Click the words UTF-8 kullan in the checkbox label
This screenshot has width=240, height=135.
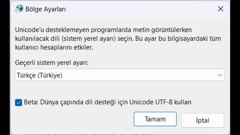173,102
